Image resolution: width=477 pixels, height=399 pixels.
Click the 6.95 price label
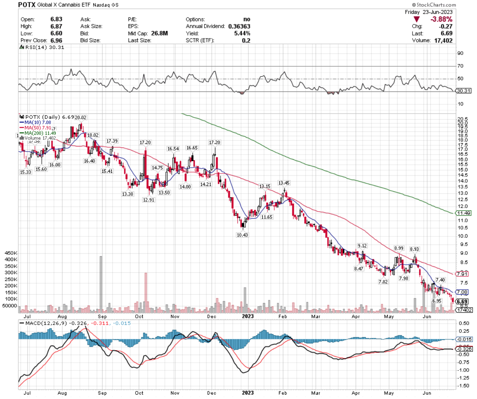[437, 301]
